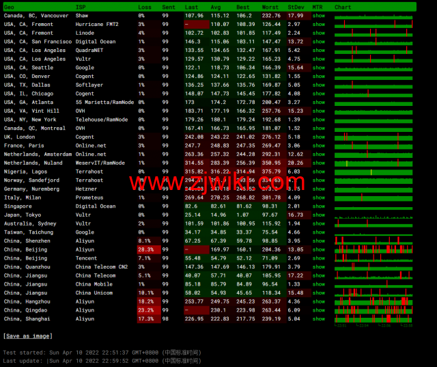Open latency chart for UK London row
437x367 pixels.
point(373,137)
